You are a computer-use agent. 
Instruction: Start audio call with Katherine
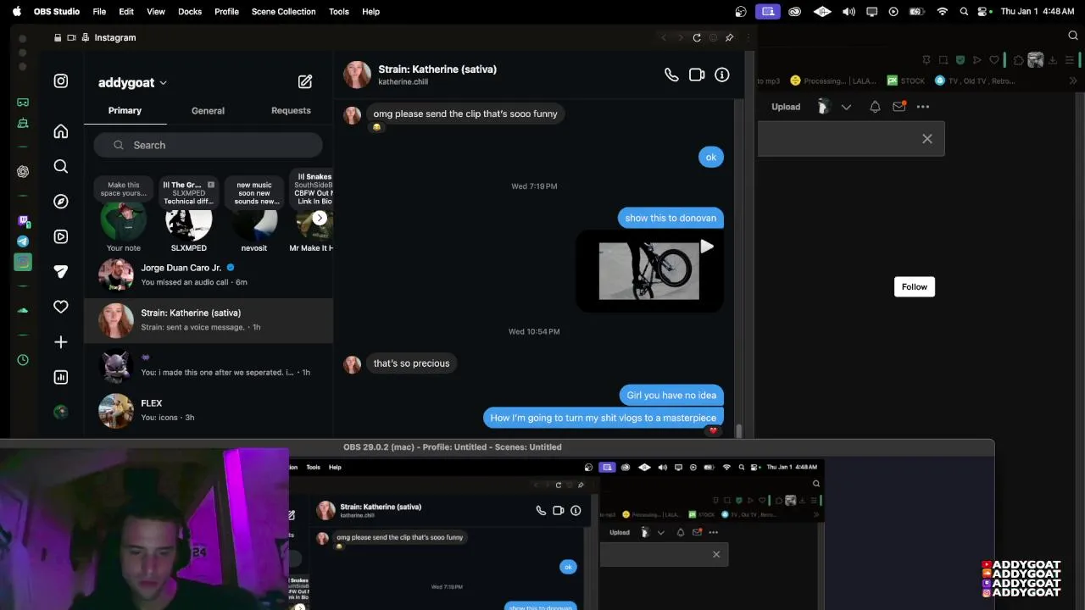click(x=671, y=75)
